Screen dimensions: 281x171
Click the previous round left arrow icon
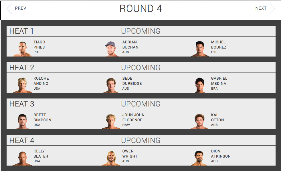click(9, 9)
